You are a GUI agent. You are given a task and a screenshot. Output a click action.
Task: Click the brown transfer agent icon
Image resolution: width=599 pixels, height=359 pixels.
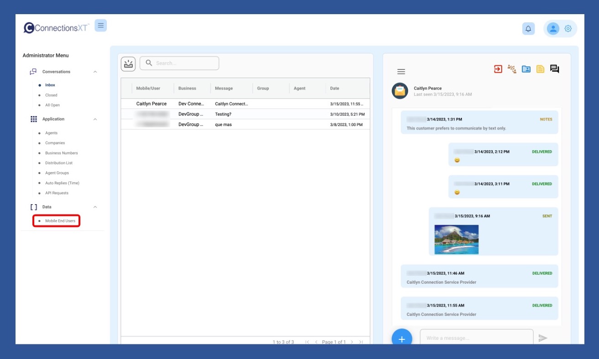pyautogui.click(x=512, y=69)
